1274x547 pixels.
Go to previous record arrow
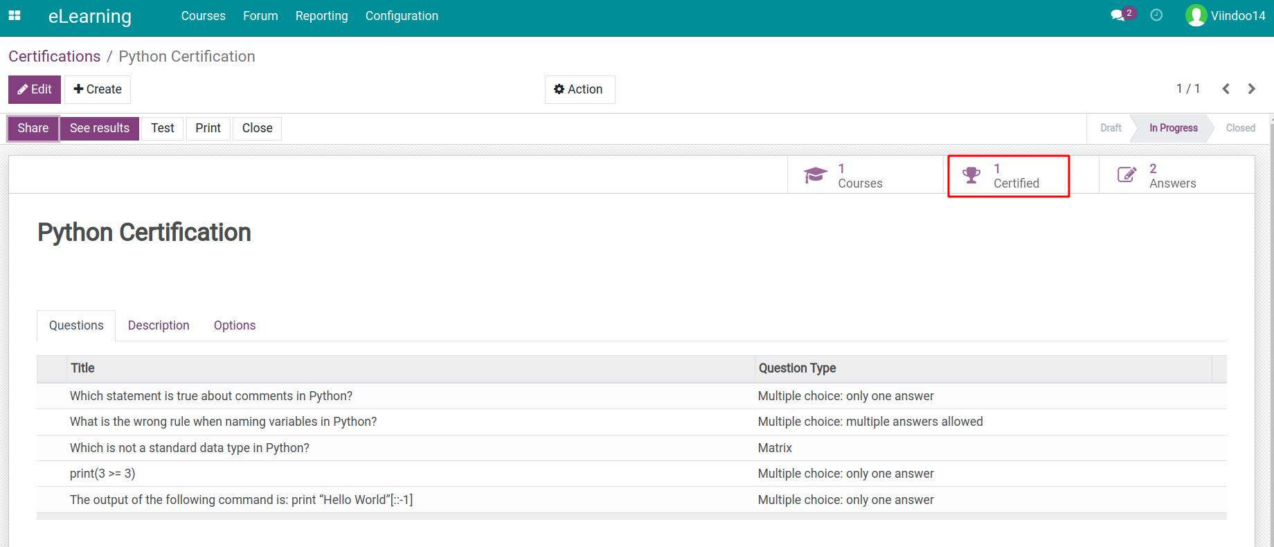click(1226, 89)
